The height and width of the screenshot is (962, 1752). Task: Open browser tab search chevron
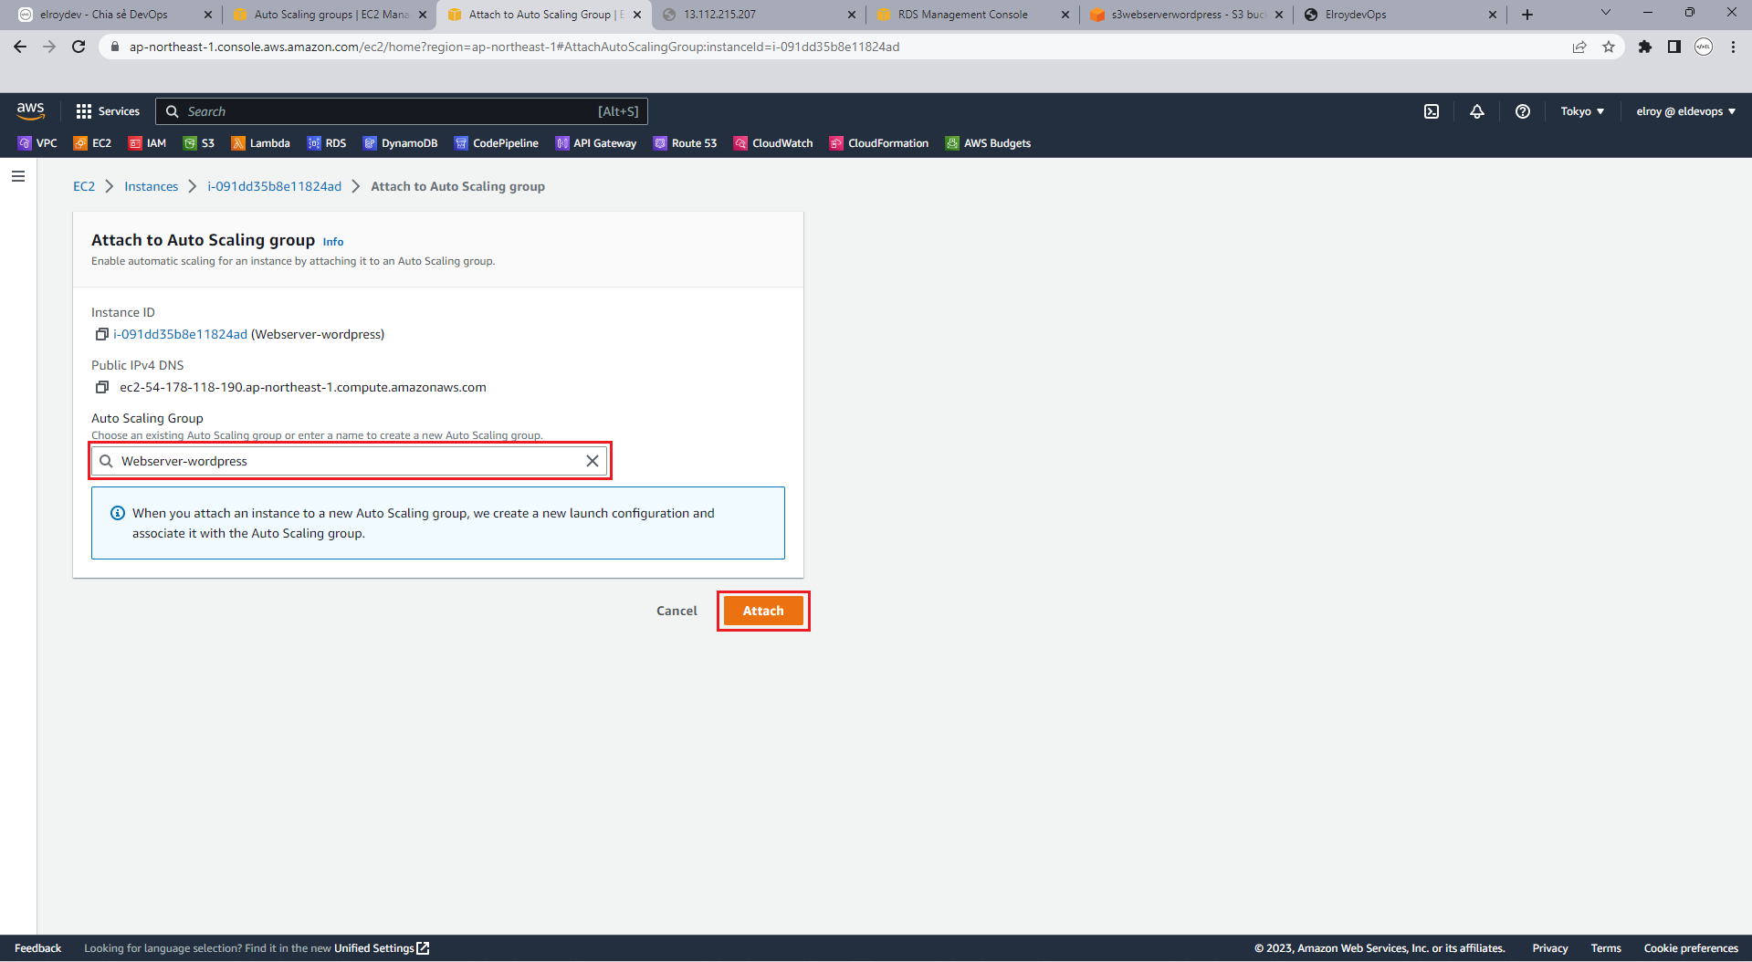pos(1606,13)
